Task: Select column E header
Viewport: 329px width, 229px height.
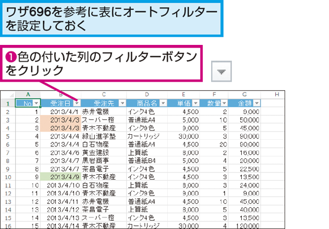Action: pos(183,95)
